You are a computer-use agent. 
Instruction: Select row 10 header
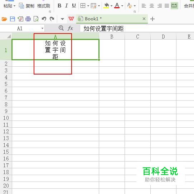click(6, 118)
